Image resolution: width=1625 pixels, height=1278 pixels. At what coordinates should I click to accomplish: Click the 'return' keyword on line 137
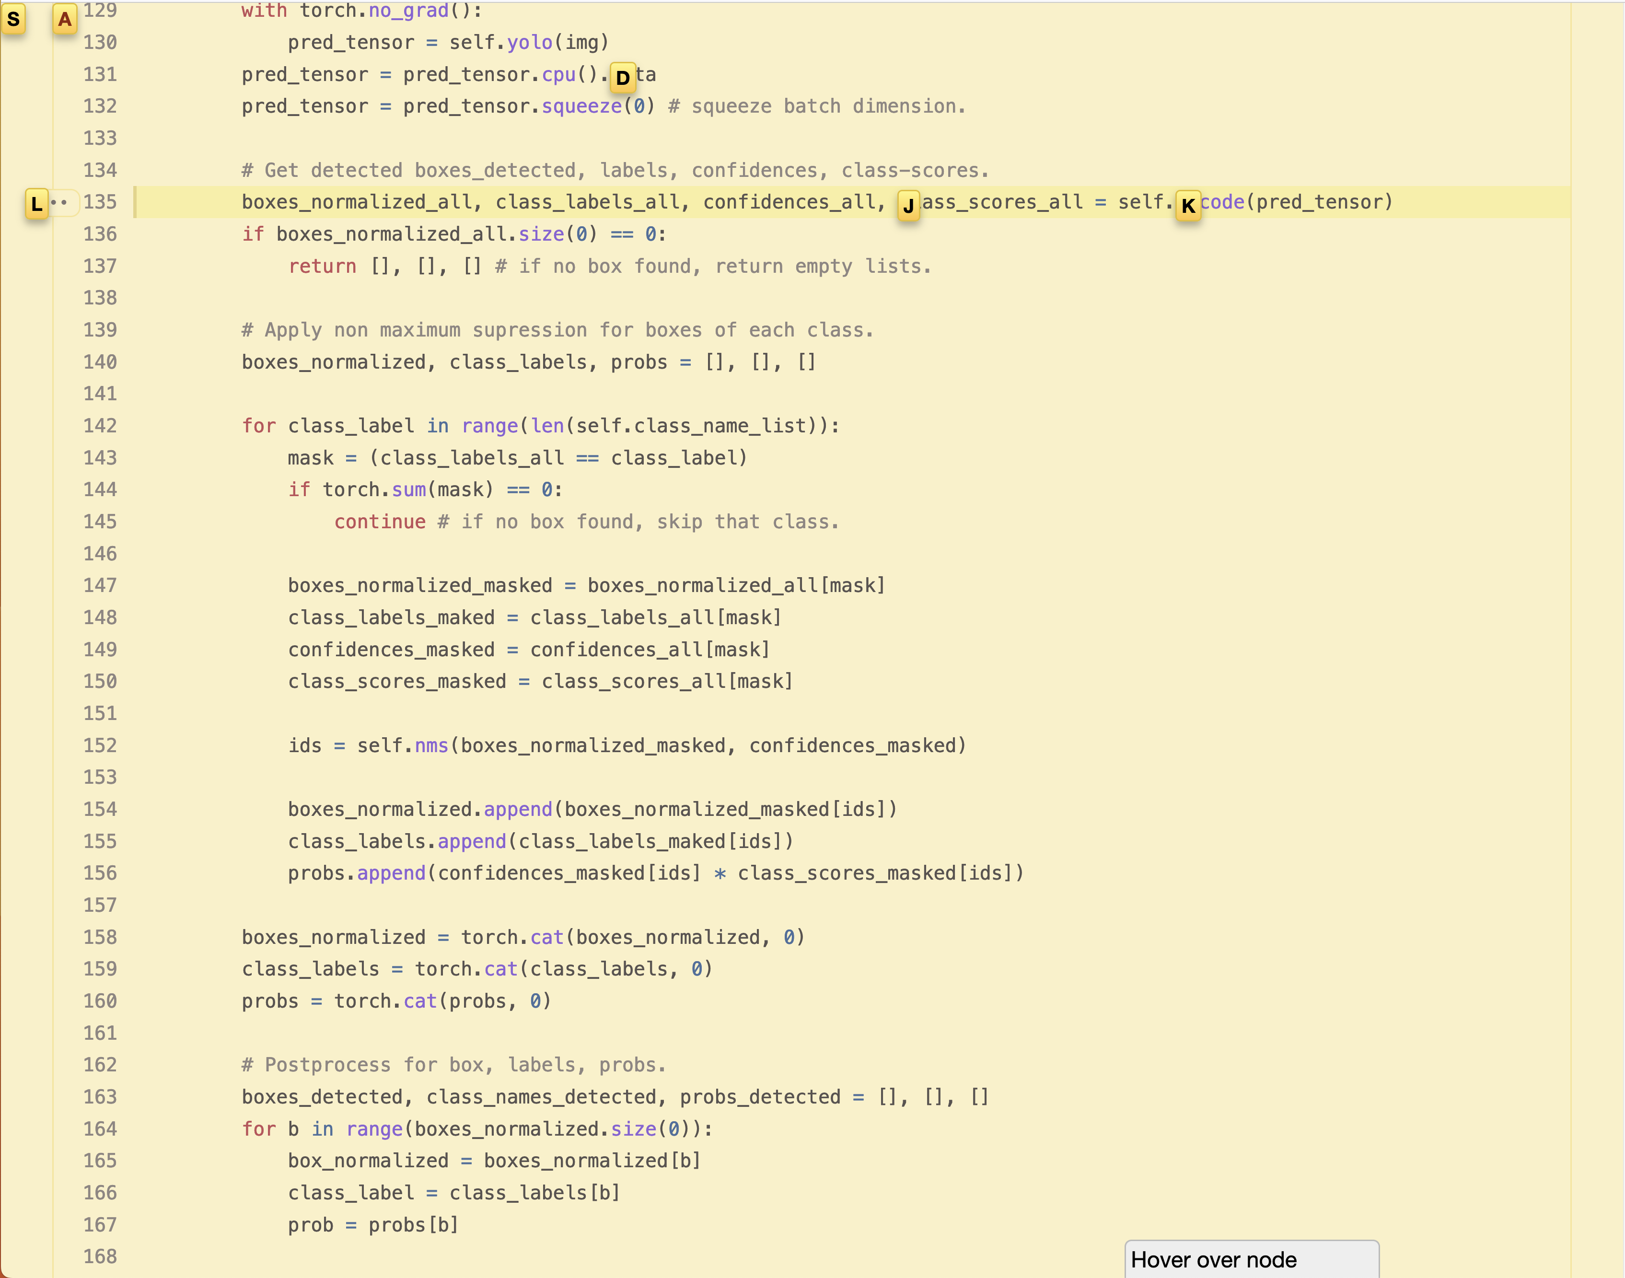(323, 267)
